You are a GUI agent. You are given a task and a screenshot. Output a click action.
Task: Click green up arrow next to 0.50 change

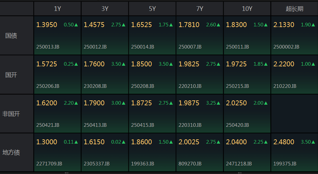tap(76, 25)
